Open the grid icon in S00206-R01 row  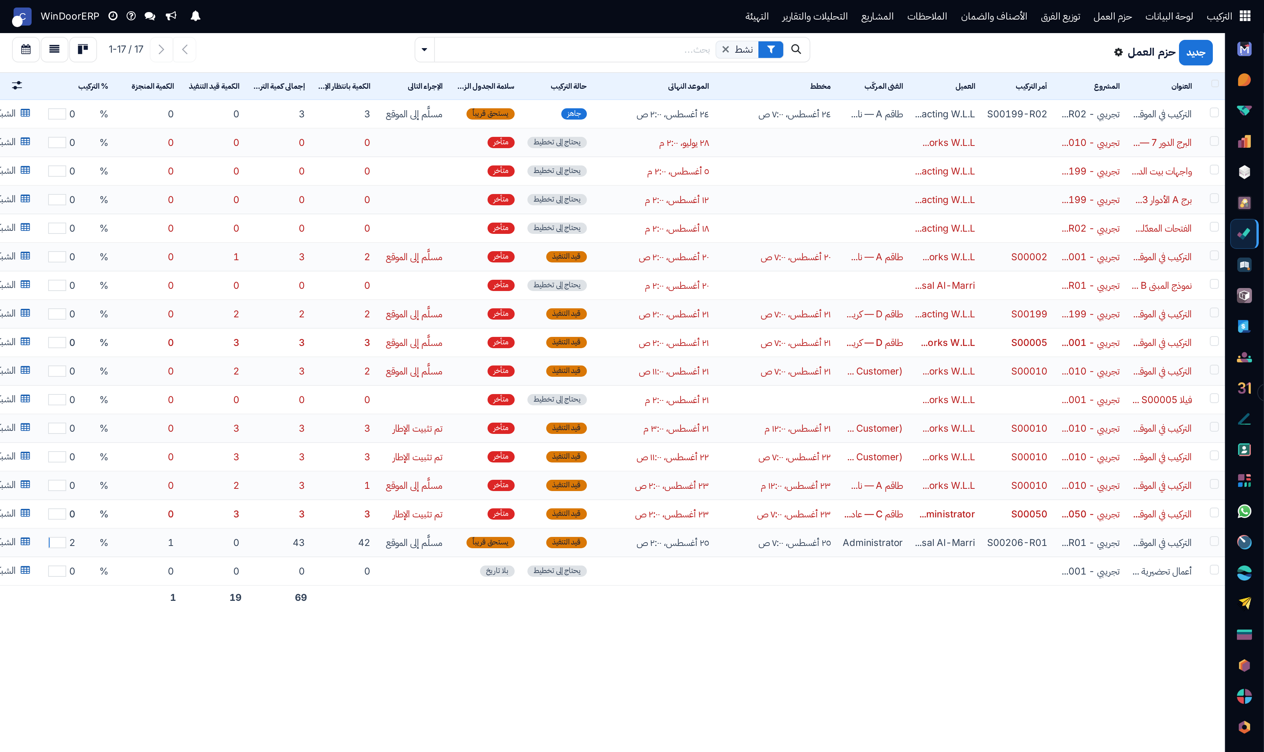click(x=25, y=542)
